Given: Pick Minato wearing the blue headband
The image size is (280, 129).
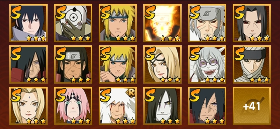Looking at the screenshot, I should (x=118, y=23).
